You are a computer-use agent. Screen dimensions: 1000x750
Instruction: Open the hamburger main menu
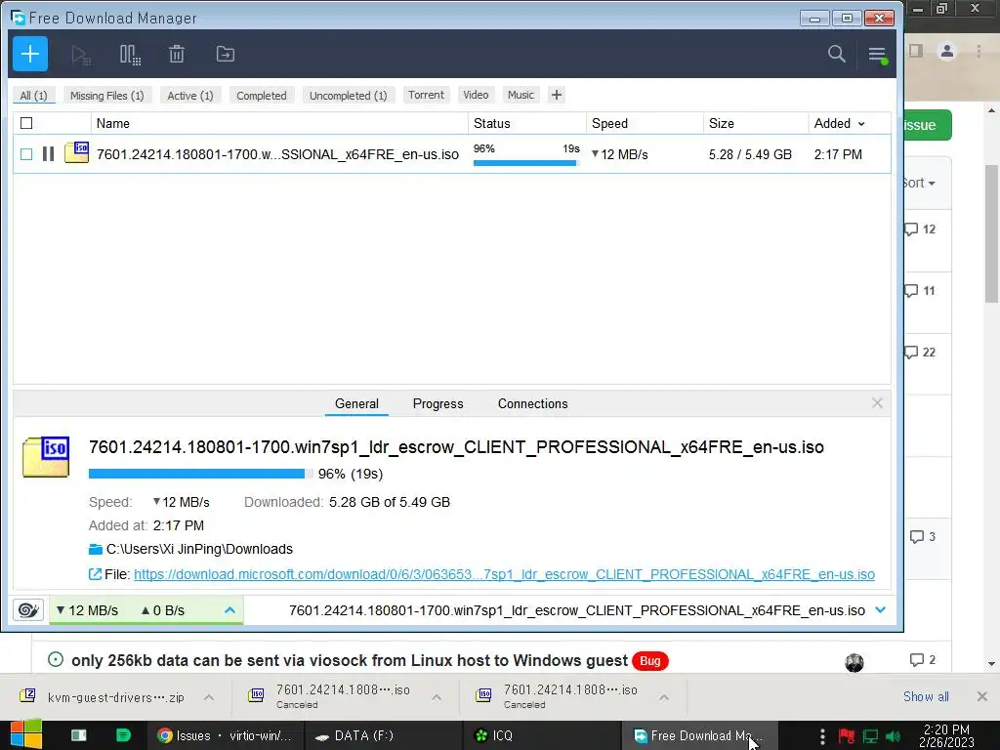[x=878, y=55]
